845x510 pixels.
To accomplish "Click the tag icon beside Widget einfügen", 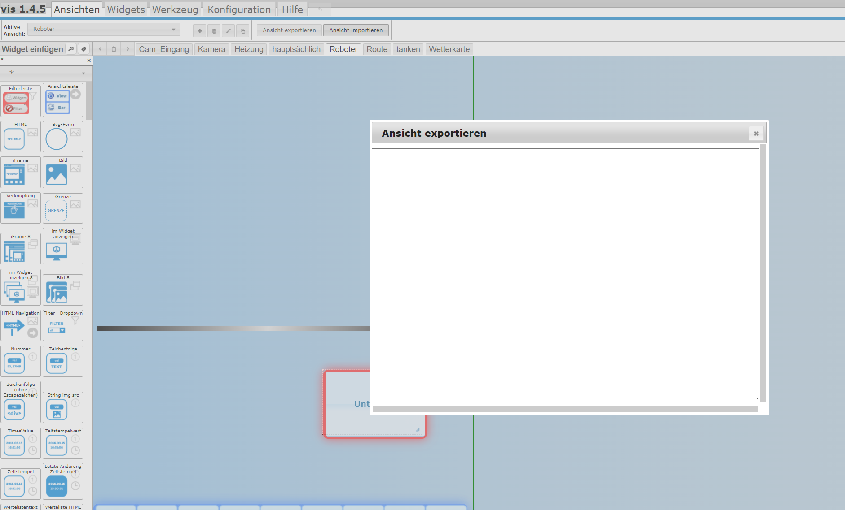I will [x=84, y=49].
